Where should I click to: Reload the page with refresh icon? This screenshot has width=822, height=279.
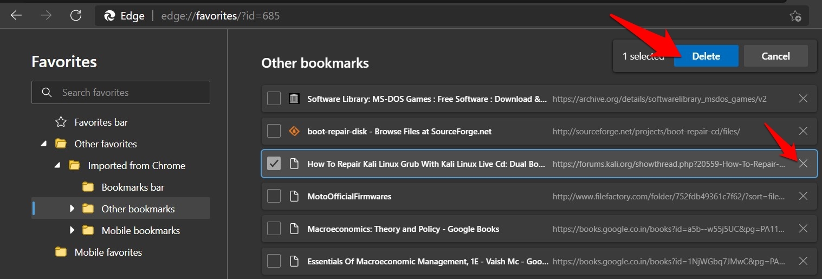[x=76, y=16]
